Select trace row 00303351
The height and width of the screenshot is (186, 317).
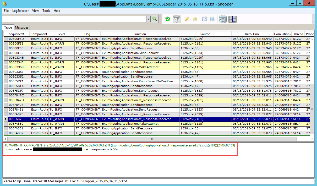156,72
